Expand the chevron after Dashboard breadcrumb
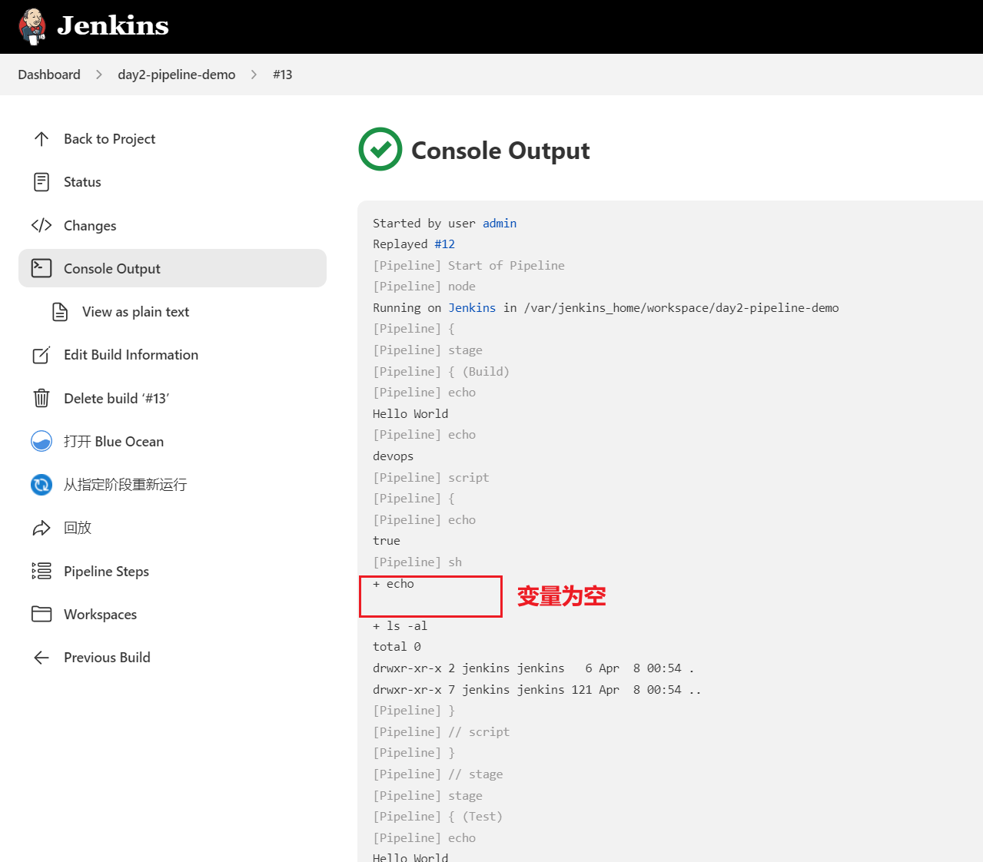Screen dimensions: 983x862 [x=99, y=75]
